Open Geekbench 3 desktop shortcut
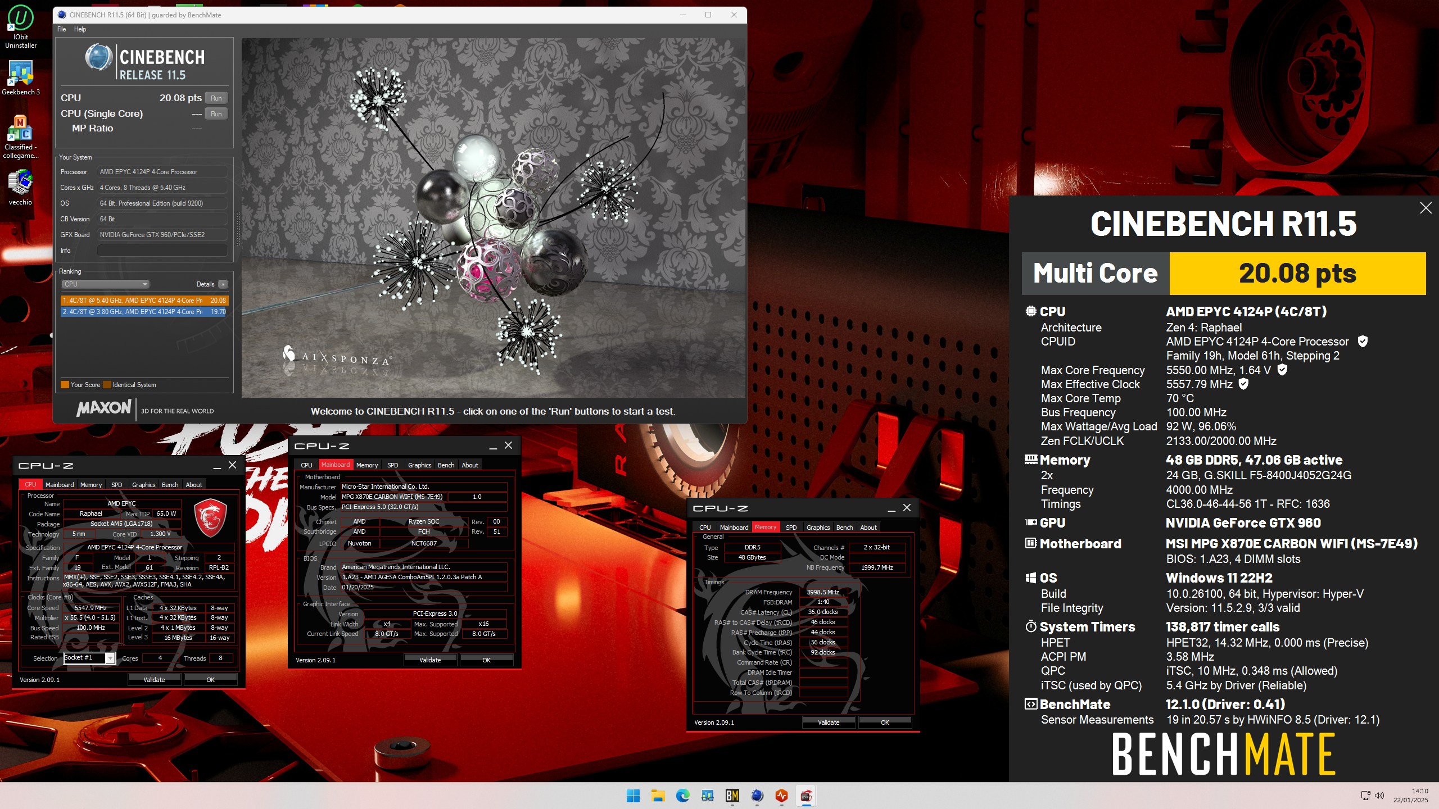This screenshot has height=809, width=1439. click(x=21, y=78)
